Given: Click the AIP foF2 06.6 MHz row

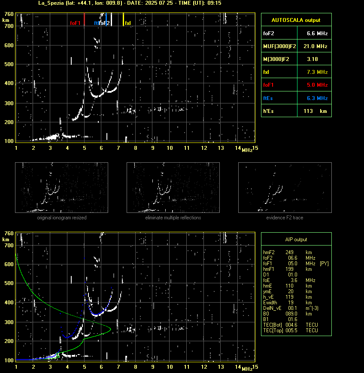Looking at the screenshot, I should [x=289, y=258].
